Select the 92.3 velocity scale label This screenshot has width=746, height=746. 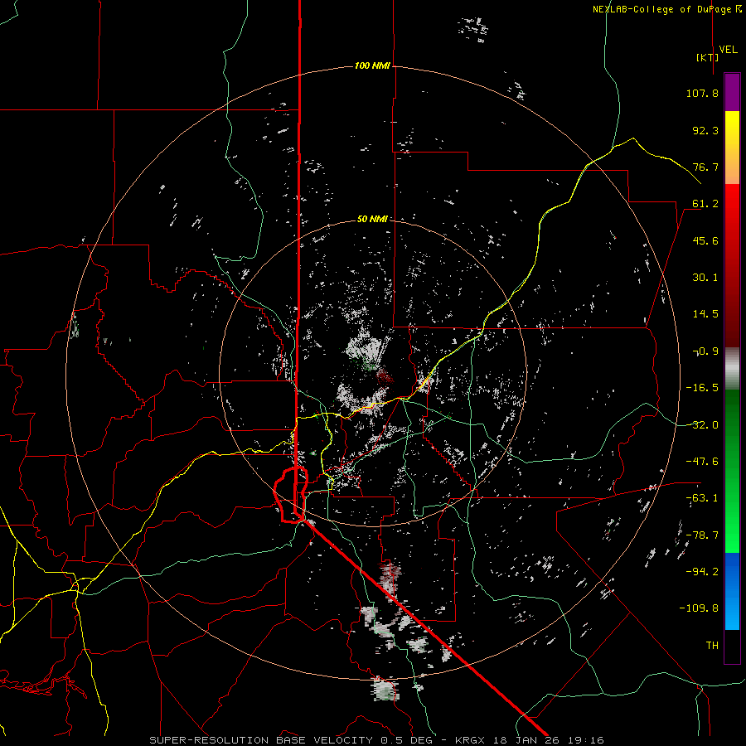tap(705, 130)
